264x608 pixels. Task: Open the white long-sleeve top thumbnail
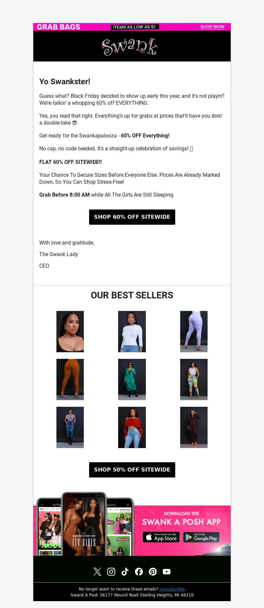coord(132,331)
